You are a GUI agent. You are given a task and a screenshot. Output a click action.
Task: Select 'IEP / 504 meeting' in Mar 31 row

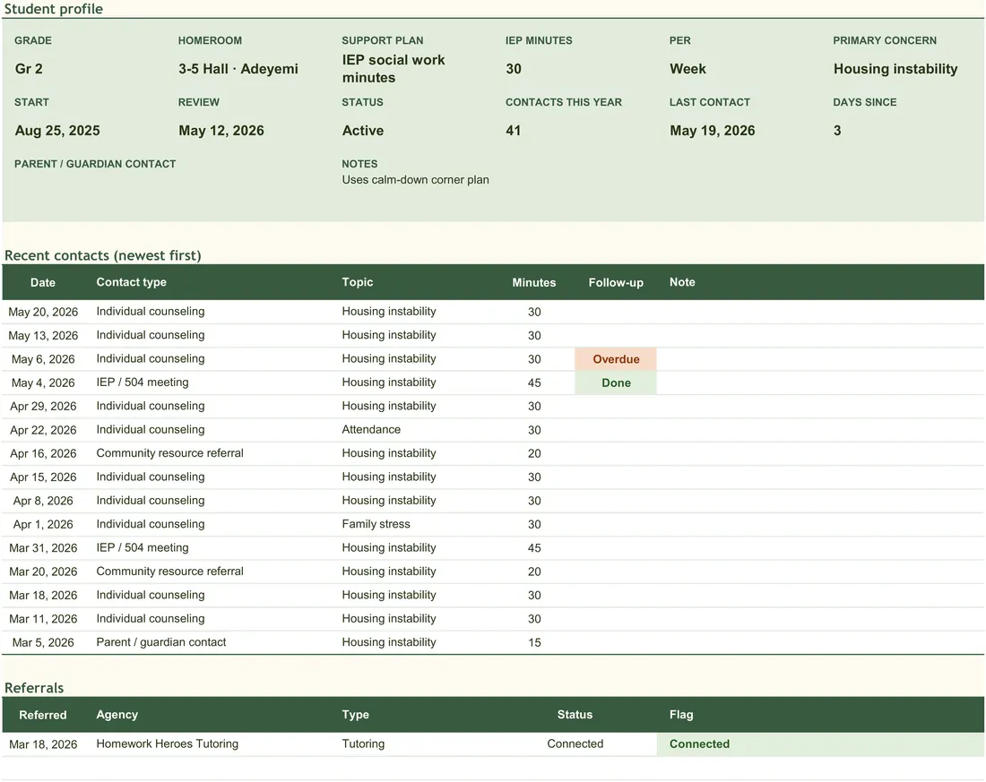143,547
